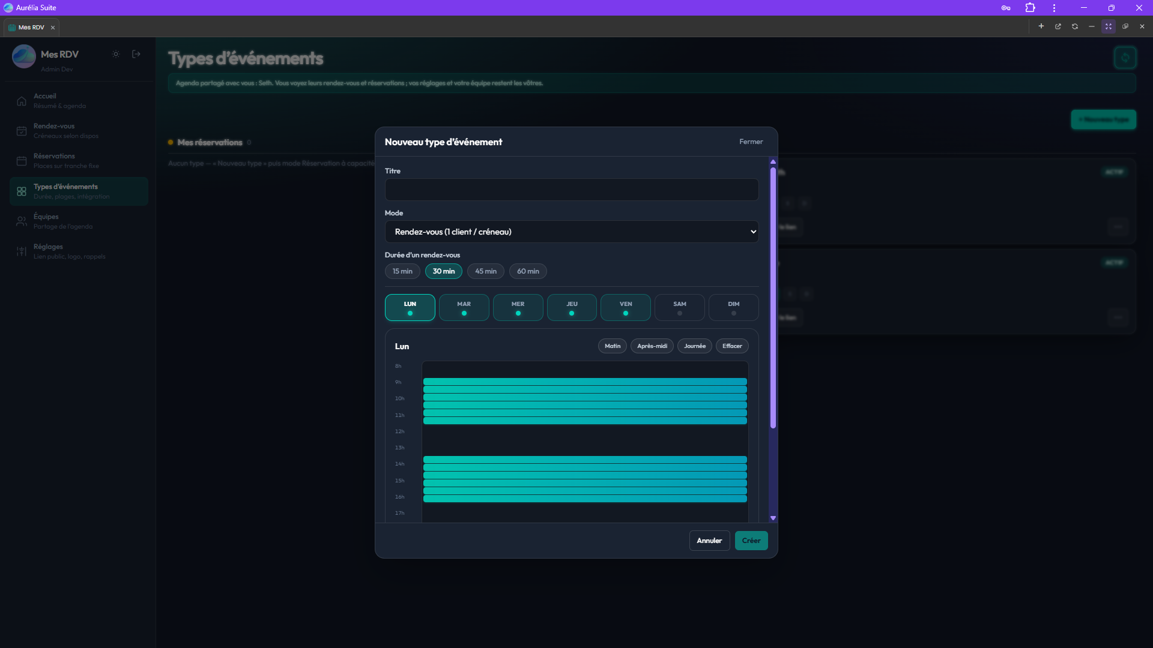Enable the DIM day button

[x=734, y=308]
